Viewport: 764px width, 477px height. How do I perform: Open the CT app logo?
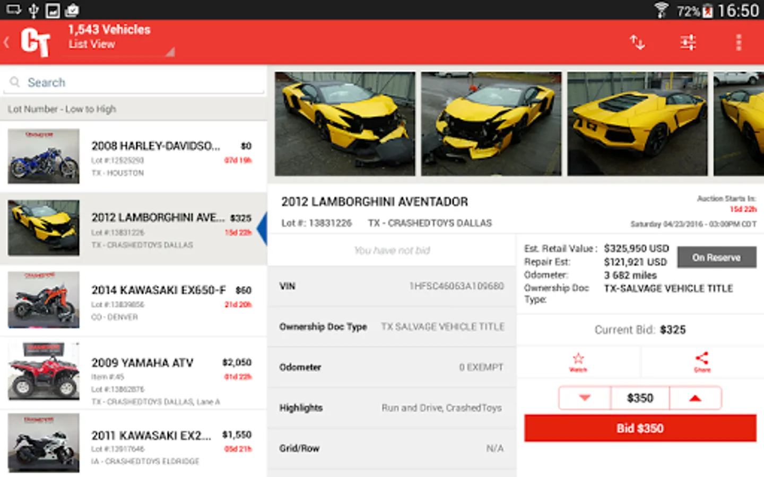point(35,42)
